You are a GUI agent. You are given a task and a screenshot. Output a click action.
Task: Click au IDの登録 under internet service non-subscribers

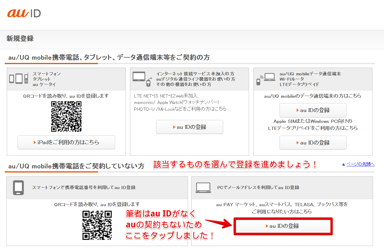(x=189, y=127)
